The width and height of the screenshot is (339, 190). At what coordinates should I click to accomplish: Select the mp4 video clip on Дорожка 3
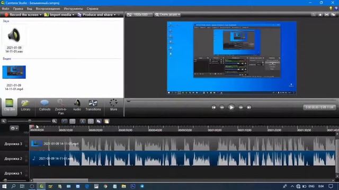pyautogui.click(x=183, y=144)
